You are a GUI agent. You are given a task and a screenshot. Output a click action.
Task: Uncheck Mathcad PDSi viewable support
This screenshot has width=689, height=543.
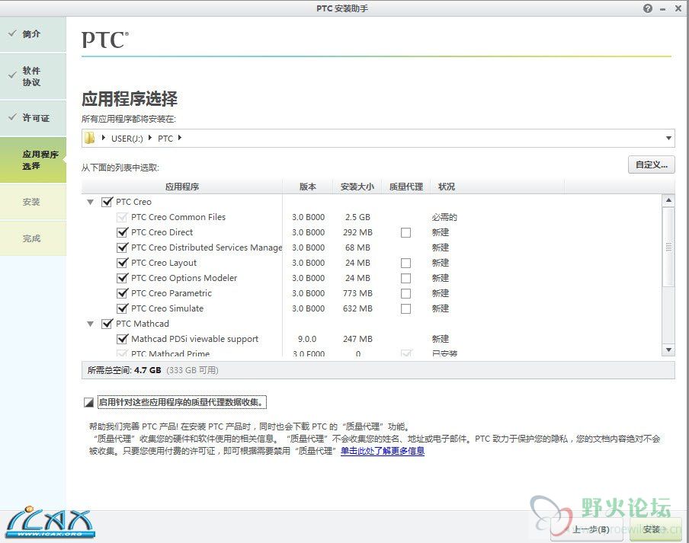click(x=122, y=339)
